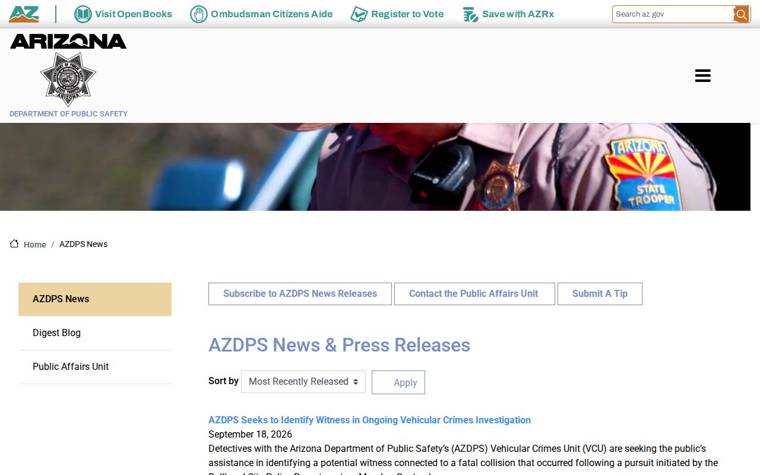Click the September 18, 2026 date
The height and width of the screenshot is (475, 760).
coord(250,434)
